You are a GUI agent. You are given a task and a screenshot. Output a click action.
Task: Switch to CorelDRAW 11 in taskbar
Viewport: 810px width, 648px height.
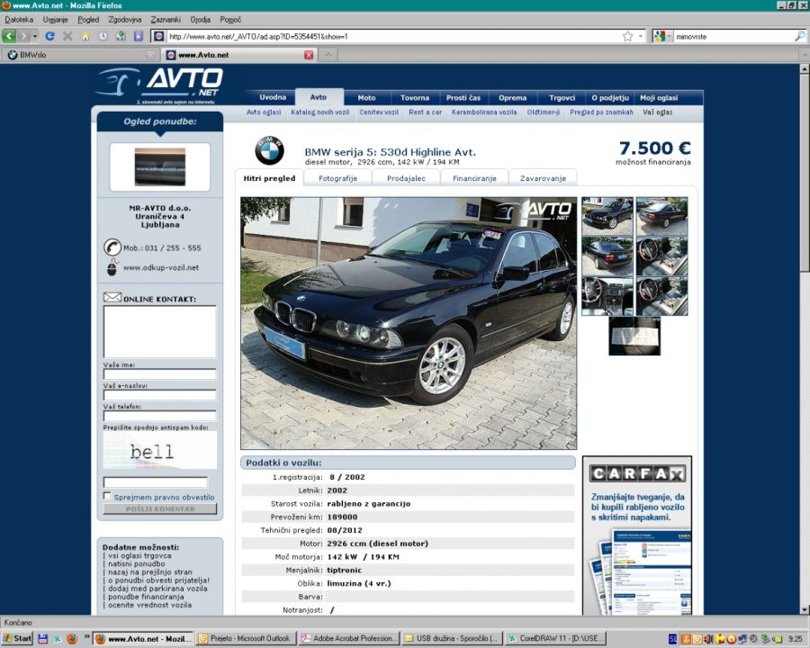tap(554, 639)
